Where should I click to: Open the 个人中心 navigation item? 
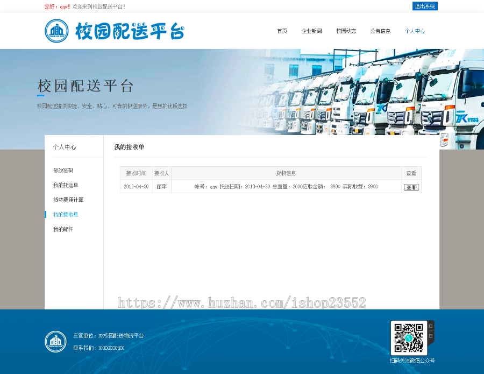point(416,31)
